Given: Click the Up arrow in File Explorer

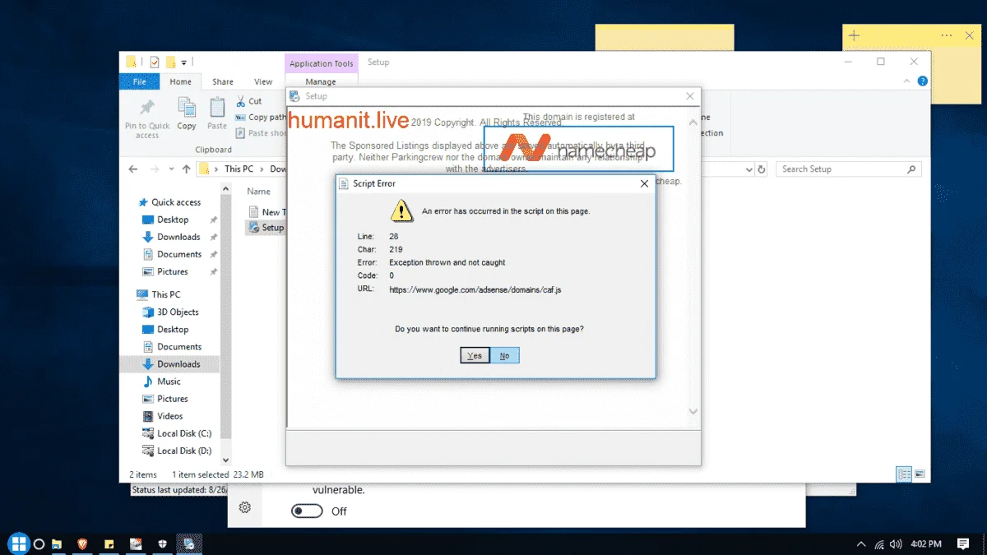Looking at the screenshot, I should pos(186,169).
